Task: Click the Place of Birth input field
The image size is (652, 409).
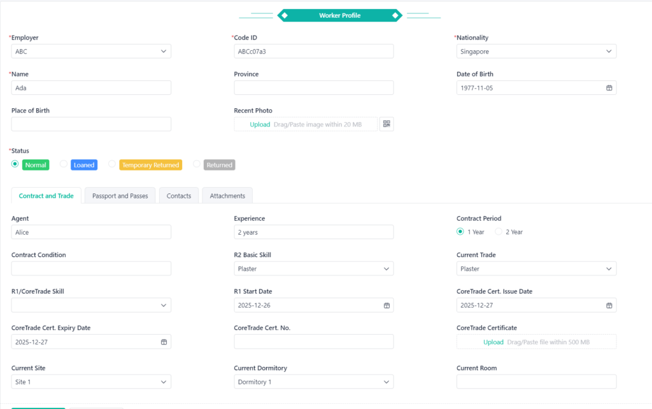Action: pyautogui.click(x=91, y=125)
